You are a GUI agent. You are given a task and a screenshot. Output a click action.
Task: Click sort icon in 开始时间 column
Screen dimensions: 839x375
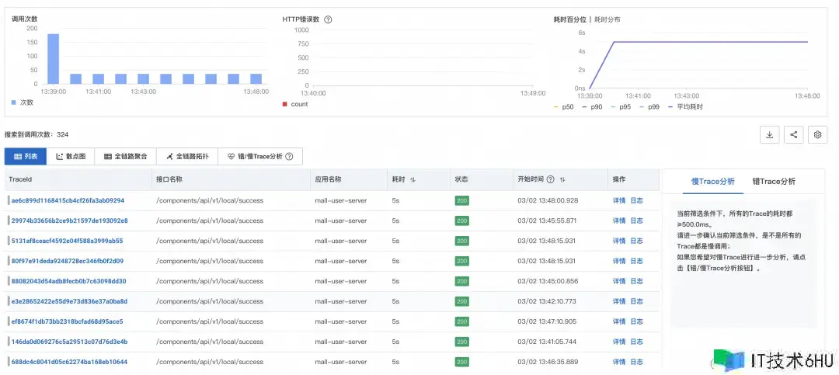(562, 179)
